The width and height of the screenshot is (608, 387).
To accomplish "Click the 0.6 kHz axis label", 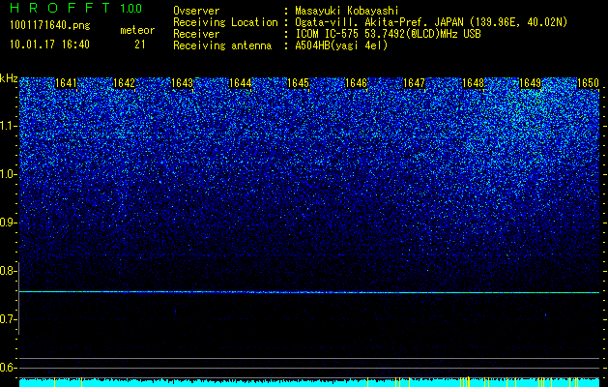I will click(8, 368).
